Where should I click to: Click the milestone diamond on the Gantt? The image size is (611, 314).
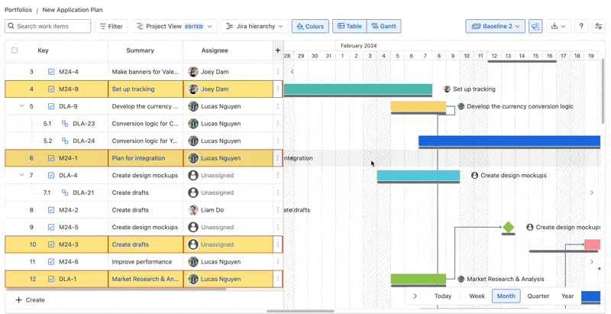[508, 227]
